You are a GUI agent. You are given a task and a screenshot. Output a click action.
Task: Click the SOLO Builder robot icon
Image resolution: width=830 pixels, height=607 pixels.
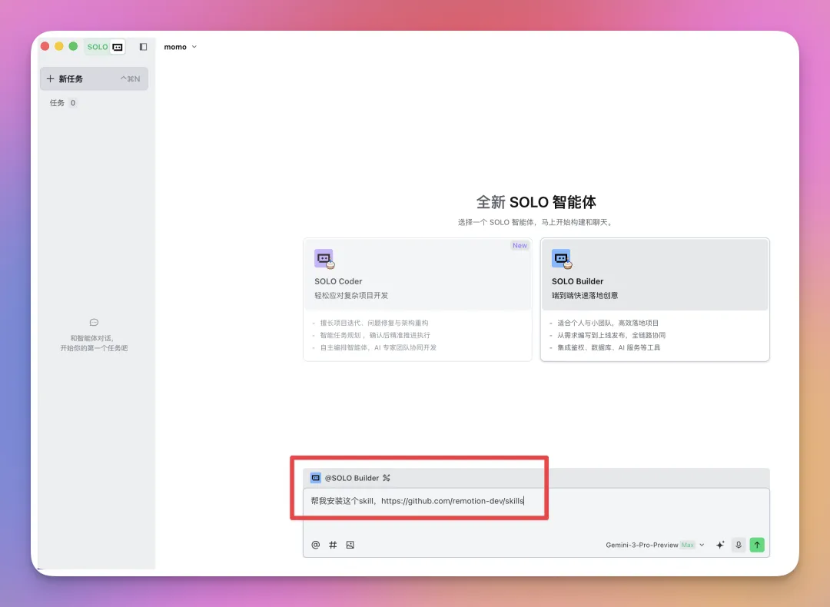pos(562,259)
